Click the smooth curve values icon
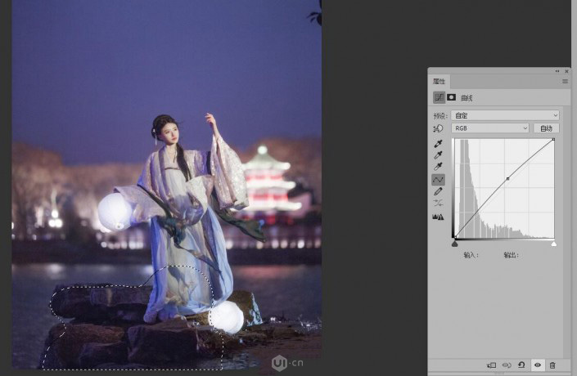 439,204
